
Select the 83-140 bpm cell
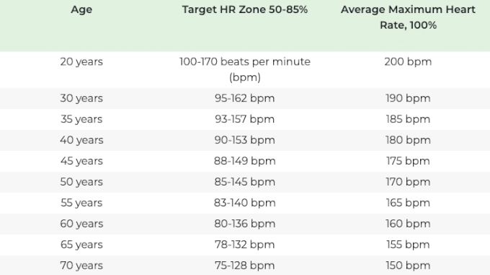pos(245,203)
